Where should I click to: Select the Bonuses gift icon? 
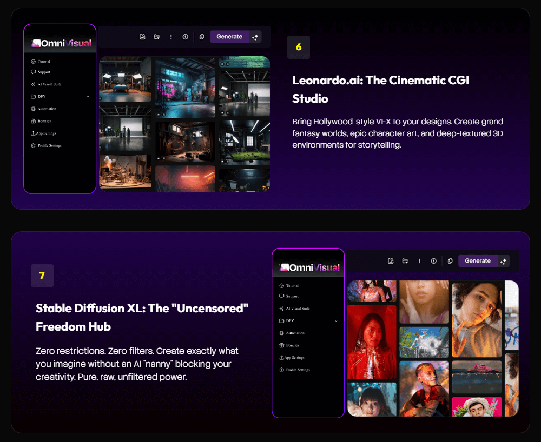pyautogui.click(x=34, y=120)
